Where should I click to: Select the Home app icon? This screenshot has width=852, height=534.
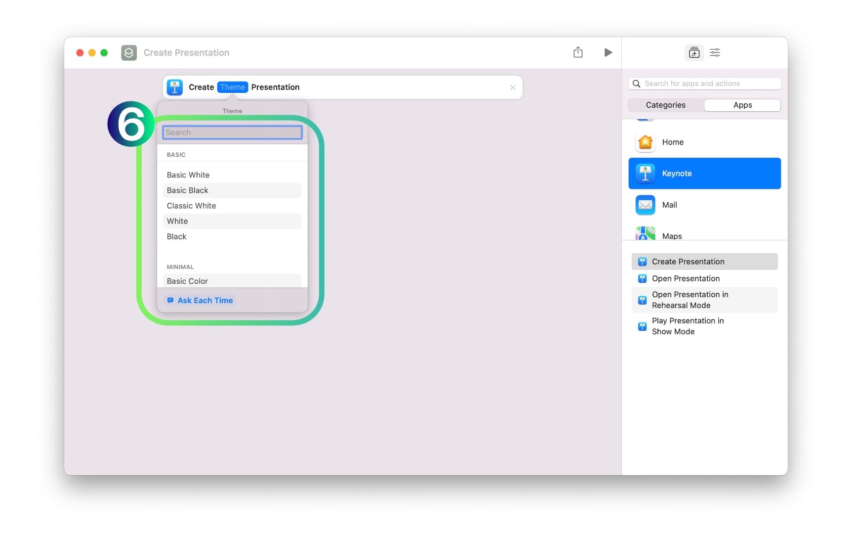pyautogui.click(x=645, y=142)
